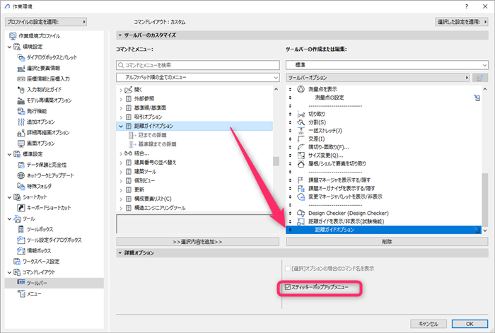The height and width of the screenshot is (333, 495).
Task: Click the 一括ストレッチ(J) icon
Action: pyautogui.click(x=301, y=130)
